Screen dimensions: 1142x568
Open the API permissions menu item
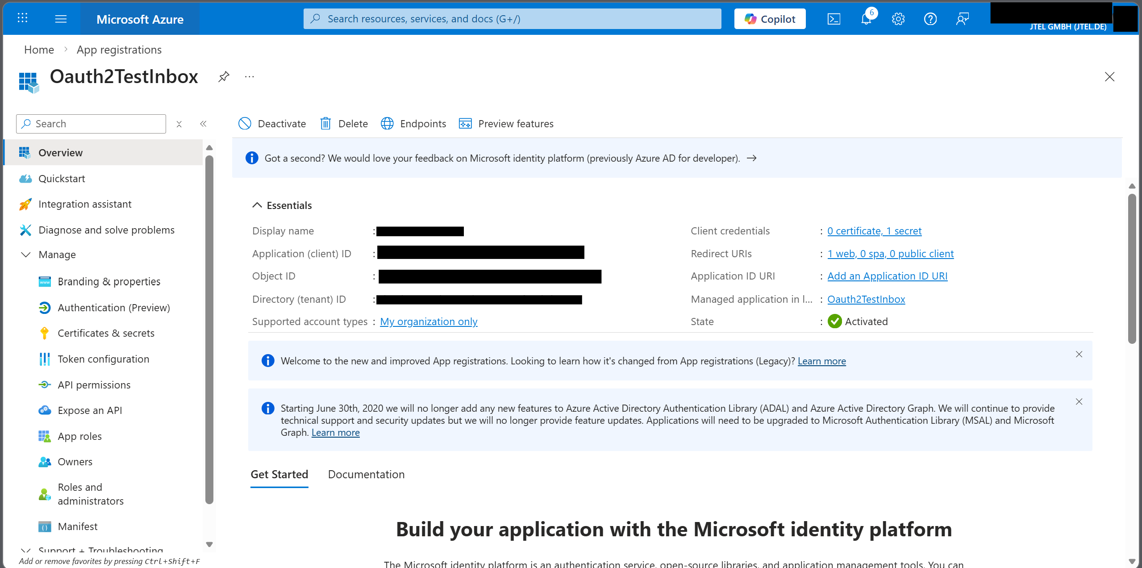pos(94,385)
